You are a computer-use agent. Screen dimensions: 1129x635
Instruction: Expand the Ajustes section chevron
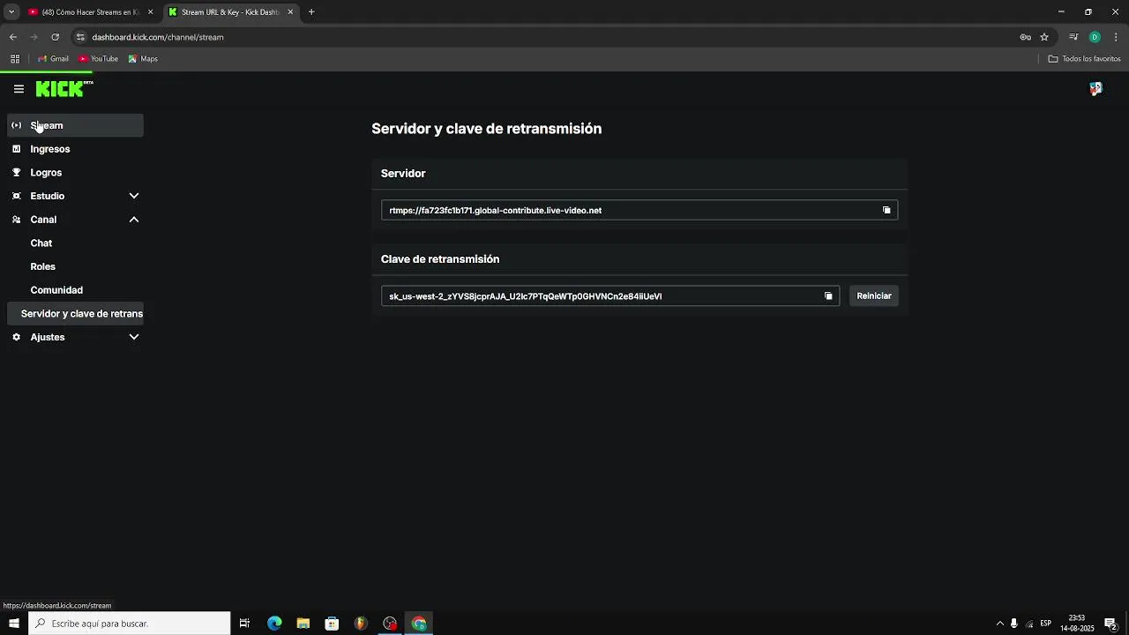tap(134, 337)
